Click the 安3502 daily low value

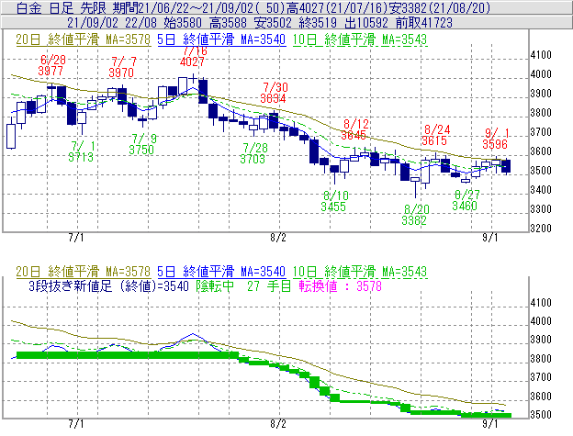[x=273, y=23]
